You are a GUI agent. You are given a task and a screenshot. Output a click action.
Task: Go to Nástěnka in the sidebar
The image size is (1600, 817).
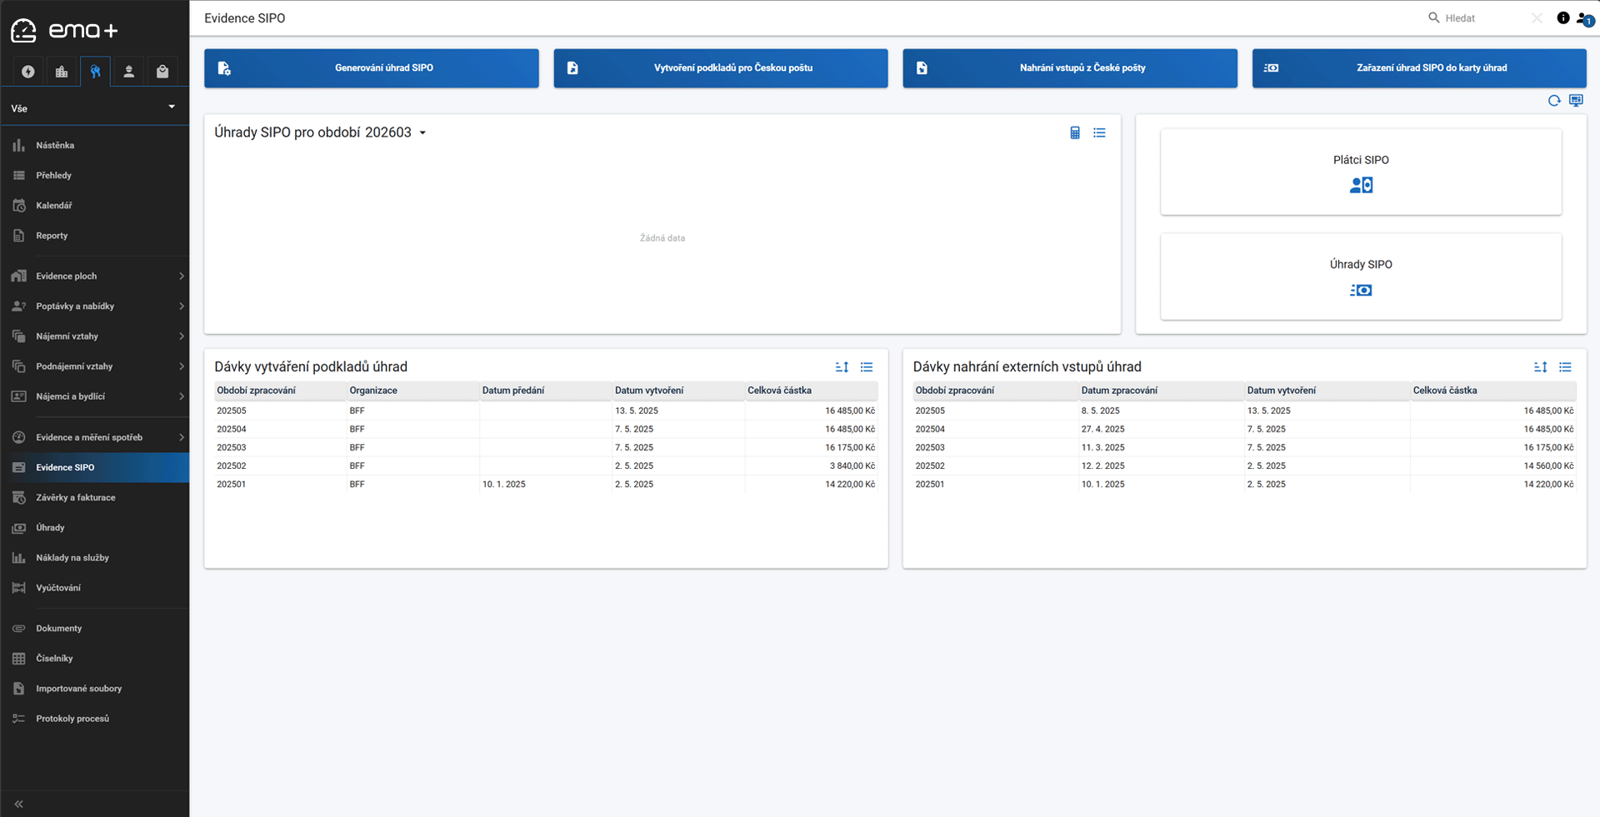coord(55,146)
